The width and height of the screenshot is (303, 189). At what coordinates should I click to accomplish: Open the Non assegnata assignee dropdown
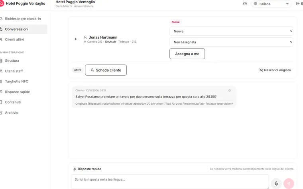[231, 42]
